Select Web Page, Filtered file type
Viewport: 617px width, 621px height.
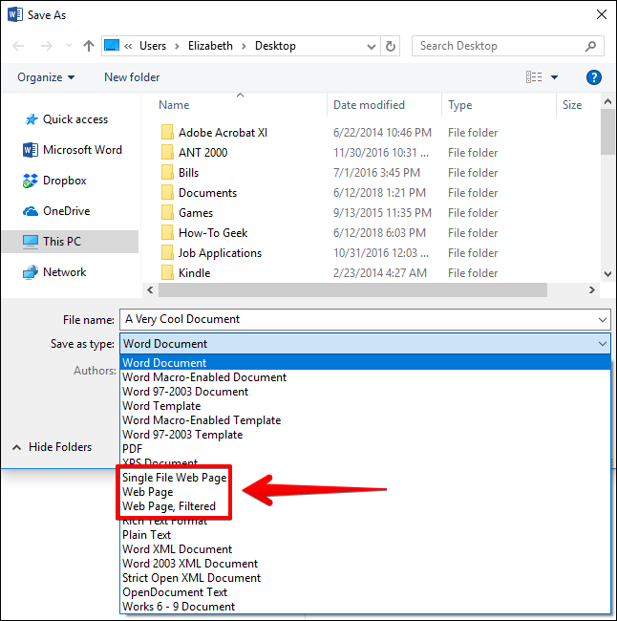(x=169, y=506)
